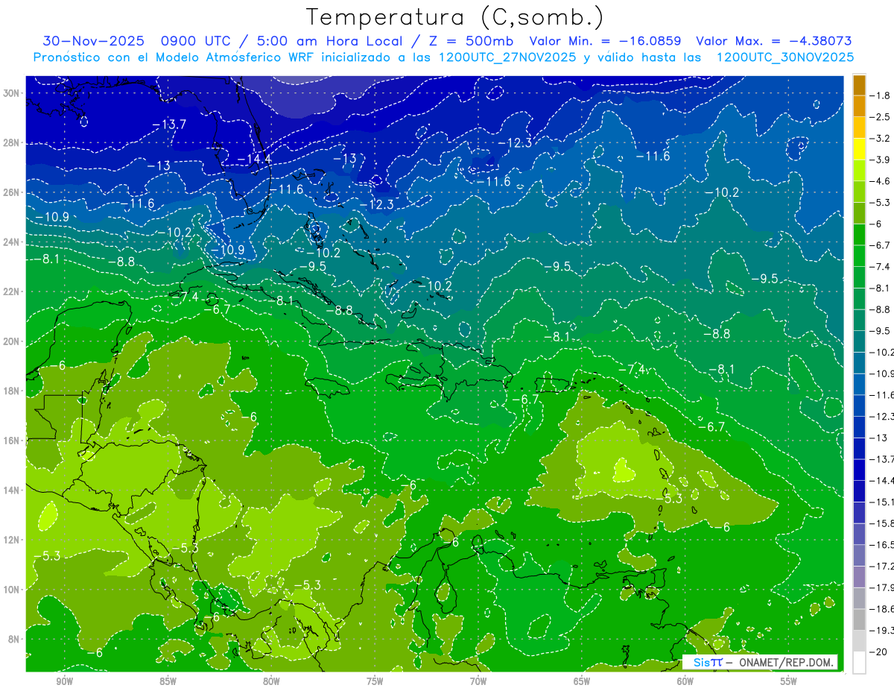This screenshot has width=894, height=691.
Task: Click the '-7.4' contour label near Puerto Rico
Action: point(632,369)
